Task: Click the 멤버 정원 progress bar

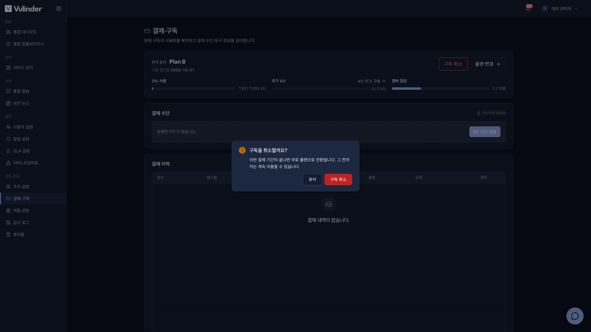Action: tap(440, 89)
